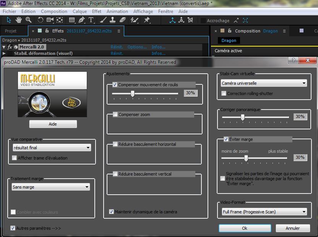Viewport: 318px width, 237px height.
Task: Click the Aide button under Mercalli logo
Action: (53, 124)
